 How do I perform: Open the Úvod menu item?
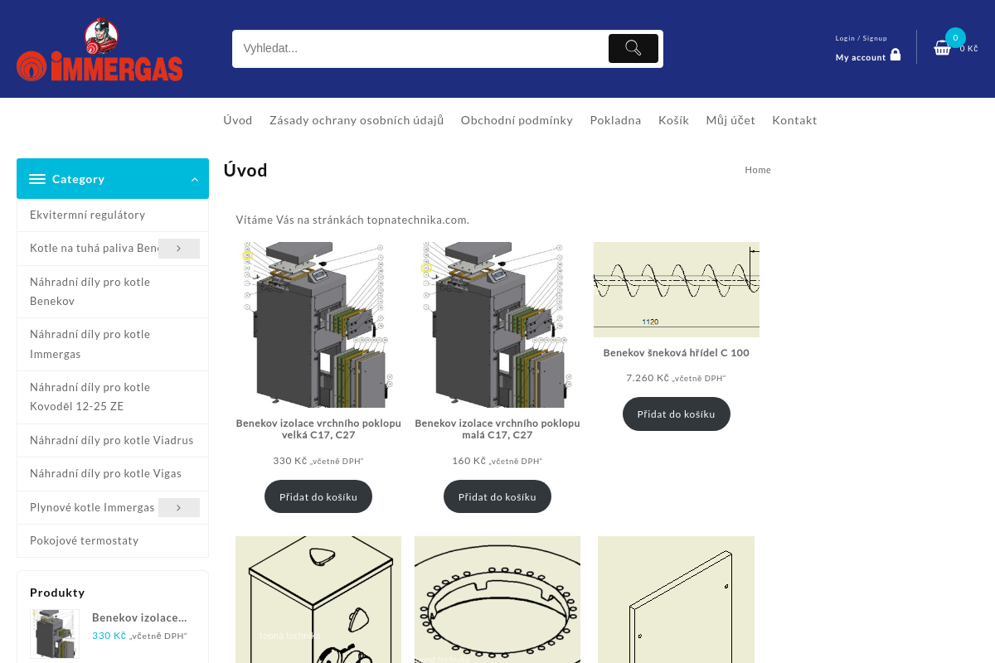pyautogui.click(x=238, y=120)
